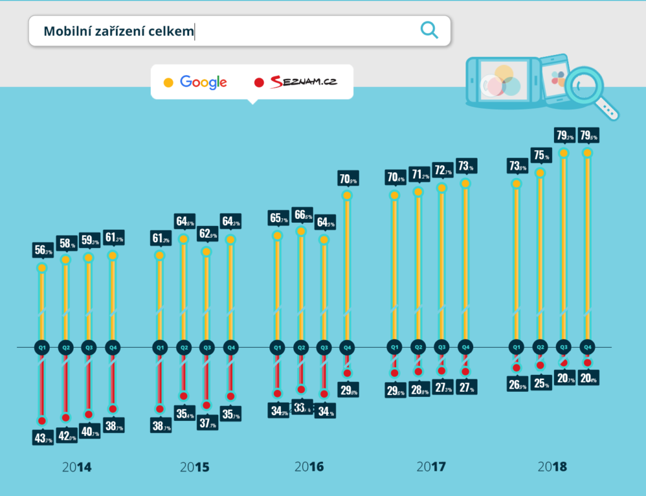Click the Q3 marker for 2018
The height and width of the screenshot is (496, 646).
coord(563,347)
